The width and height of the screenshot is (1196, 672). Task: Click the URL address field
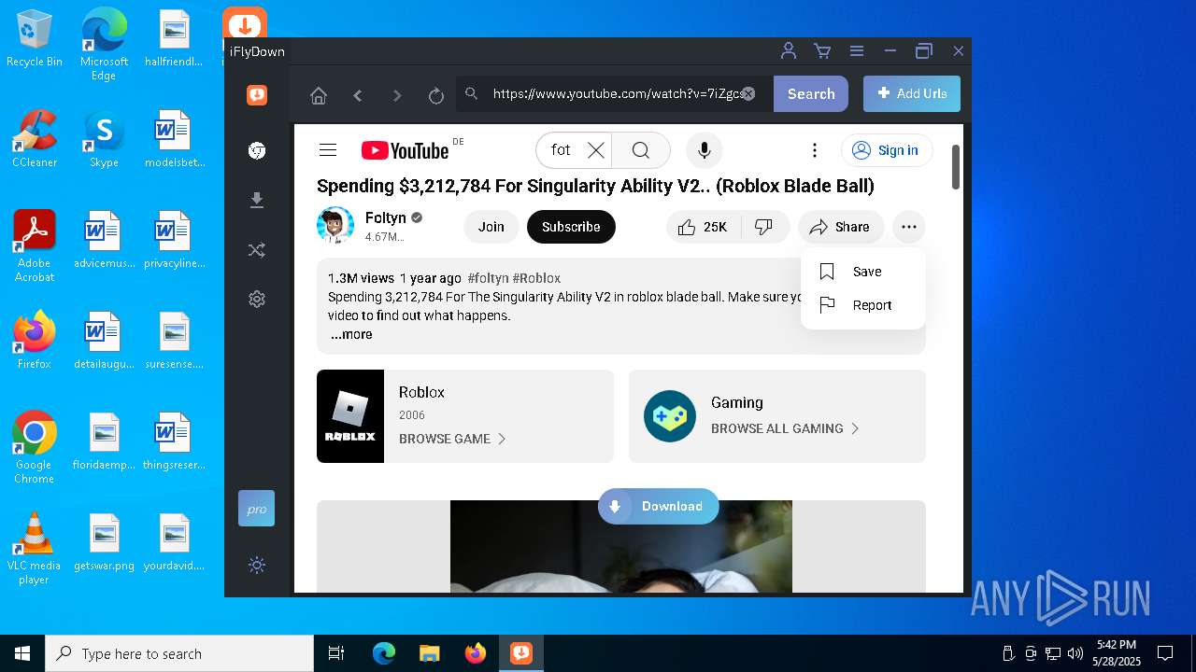pyautogui.click(x=615, y=93)
